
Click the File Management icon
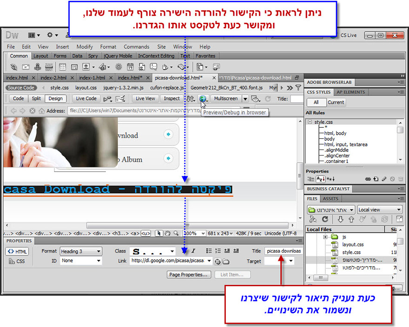(x=191, y=98)
